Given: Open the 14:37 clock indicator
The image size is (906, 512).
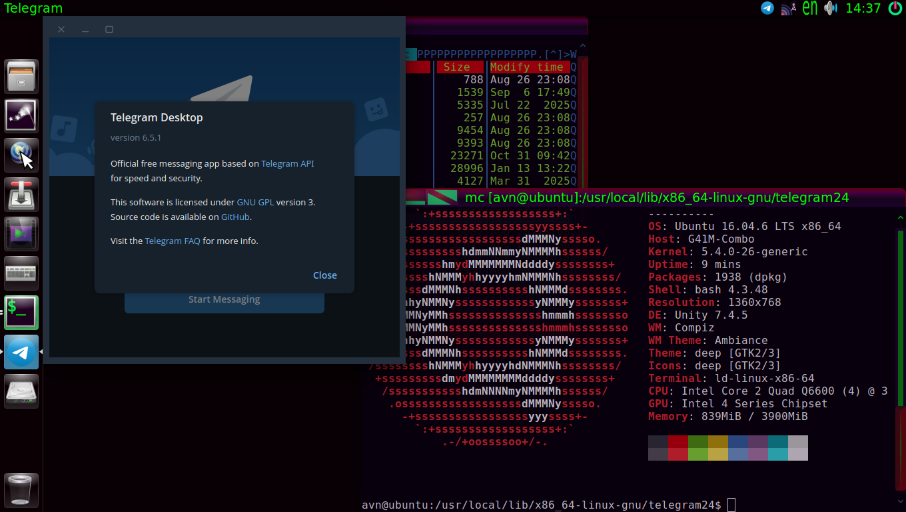Looking at the screenshot, I should click(863, 9).
